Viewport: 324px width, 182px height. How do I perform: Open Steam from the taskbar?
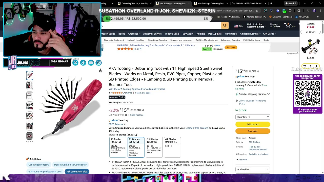(151, 178)
